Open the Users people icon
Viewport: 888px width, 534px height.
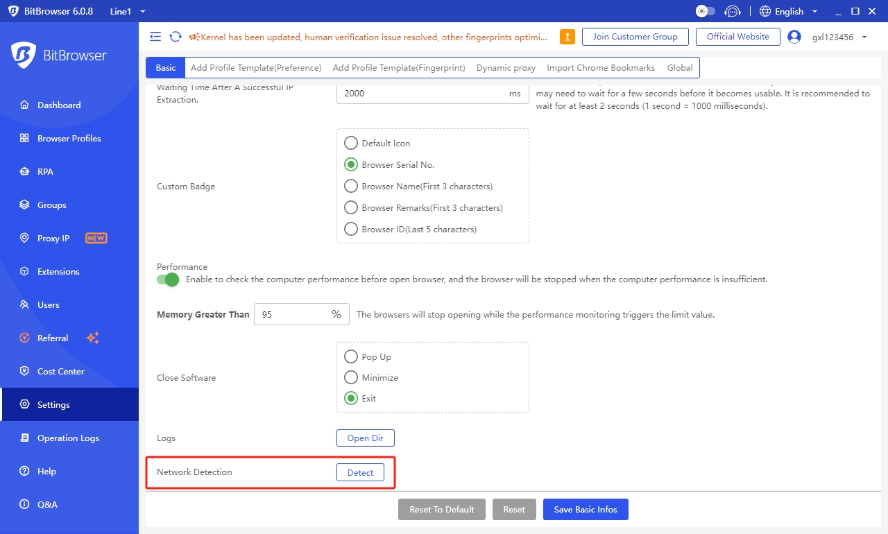pyautogui.click(x=24, y=305)
